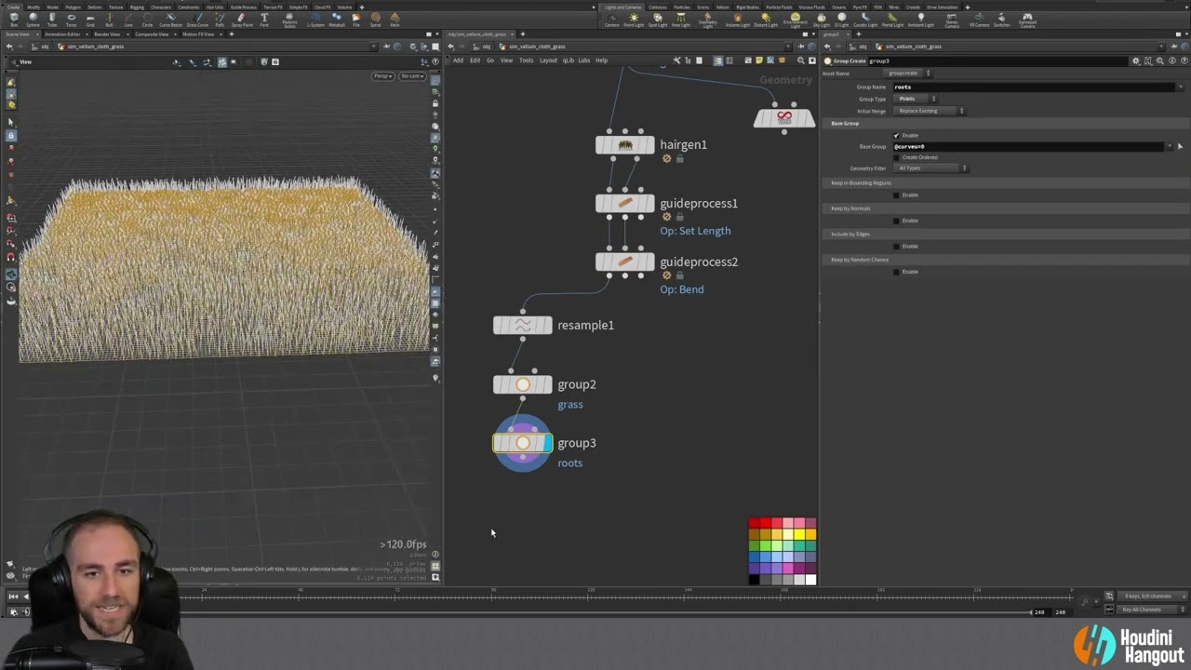Click the parameter search magnifier icon
This screenshot has height=670, width=1191.
1159,60
